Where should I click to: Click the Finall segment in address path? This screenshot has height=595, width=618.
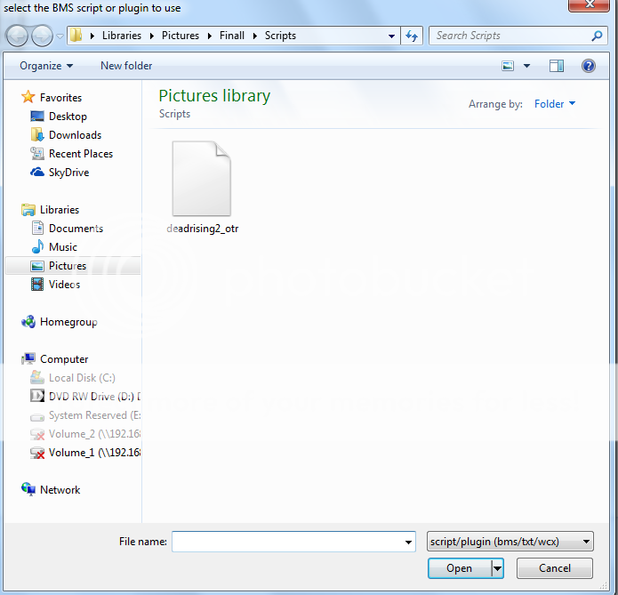coord(232,36)
